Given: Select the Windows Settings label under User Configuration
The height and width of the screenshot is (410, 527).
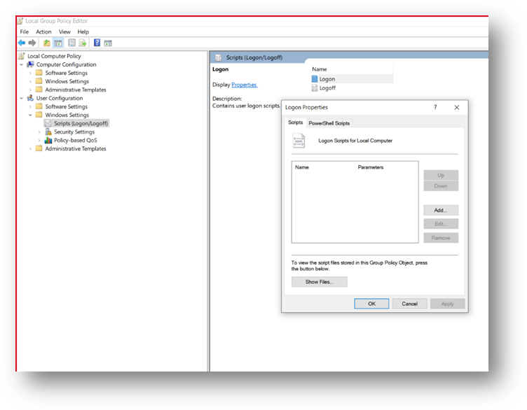Looking at the screenshot, I should (67, 115).
